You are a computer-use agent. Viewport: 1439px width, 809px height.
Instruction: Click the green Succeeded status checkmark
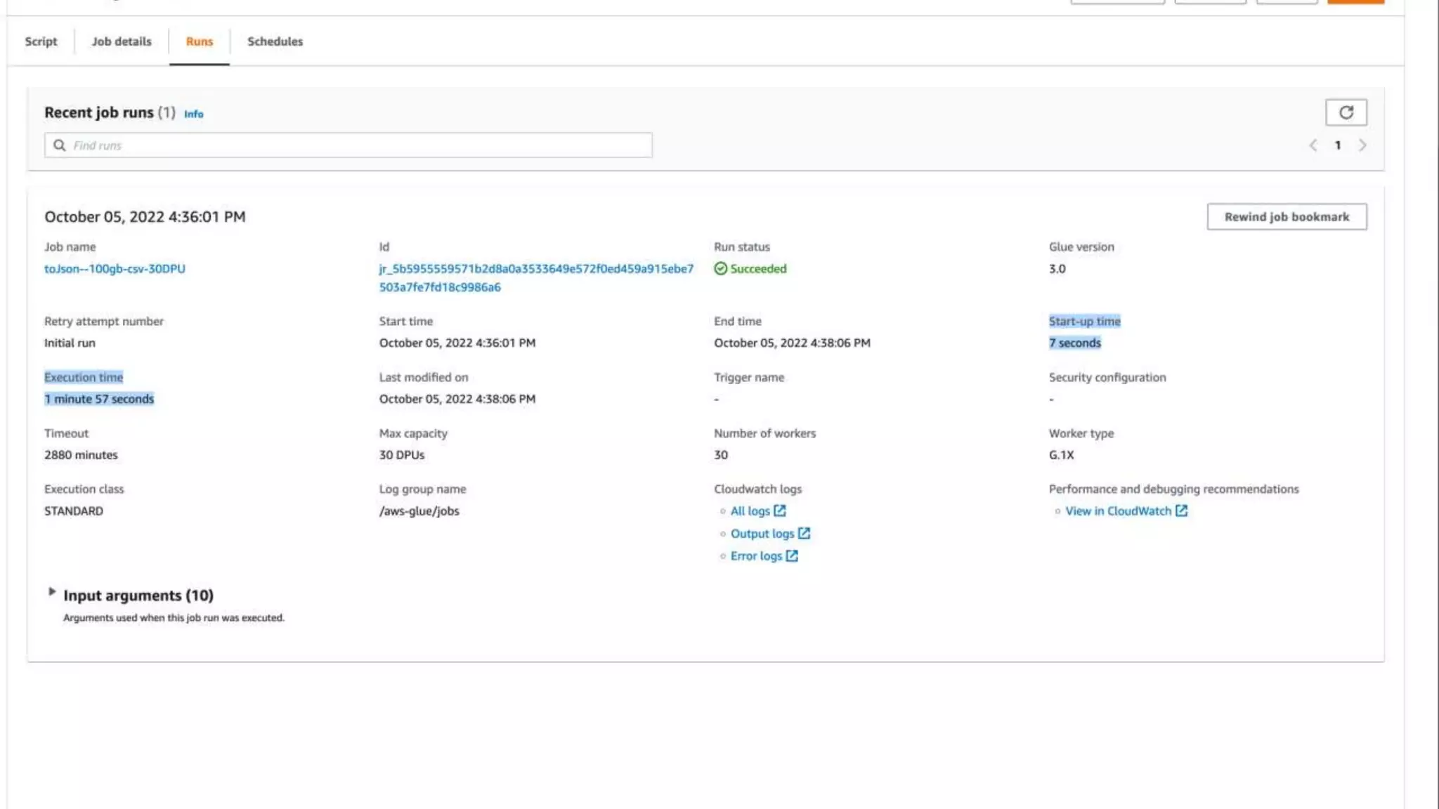(x=720, y=269)
